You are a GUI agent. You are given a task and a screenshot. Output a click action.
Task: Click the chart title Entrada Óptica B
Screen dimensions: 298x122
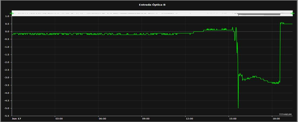[x=152, y=5]
